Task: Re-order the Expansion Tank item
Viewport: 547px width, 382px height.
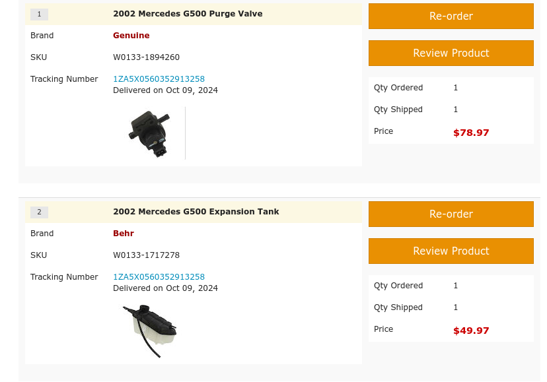Action: point(451,214)
